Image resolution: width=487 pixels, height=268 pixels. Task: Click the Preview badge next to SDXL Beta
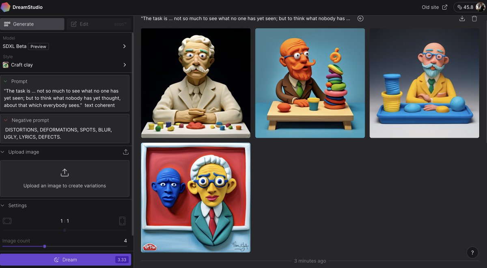click(x=38, y=46)
